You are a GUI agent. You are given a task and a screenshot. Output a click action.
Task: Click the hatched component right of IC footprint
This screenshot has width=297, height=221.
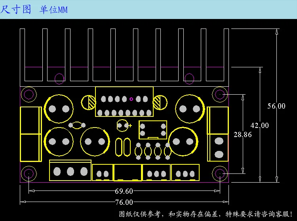click(x=160, y=103)
